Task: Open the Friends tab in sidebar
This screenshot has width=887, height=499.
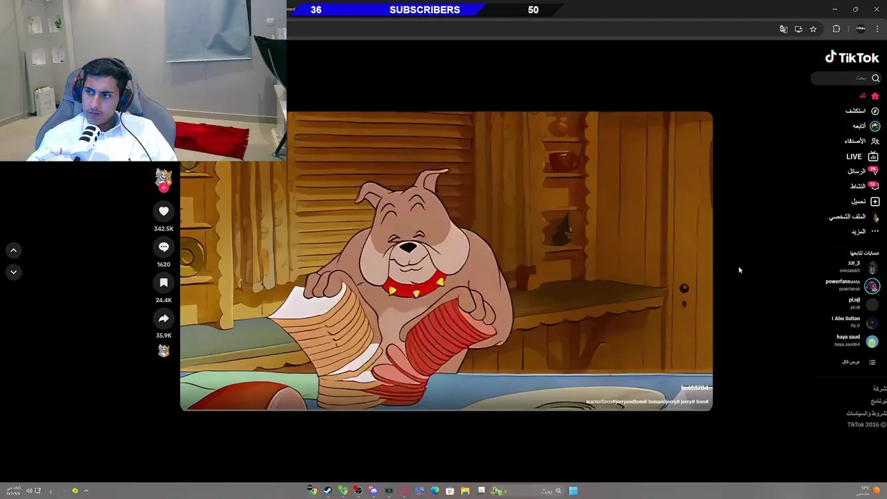Action: coord(861,141)
